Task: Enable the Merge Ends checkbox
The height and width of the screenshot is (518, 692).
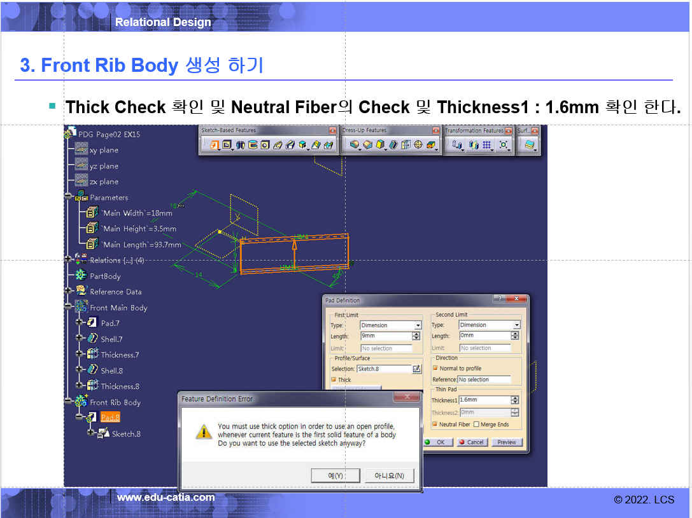Action: (477, 425)
